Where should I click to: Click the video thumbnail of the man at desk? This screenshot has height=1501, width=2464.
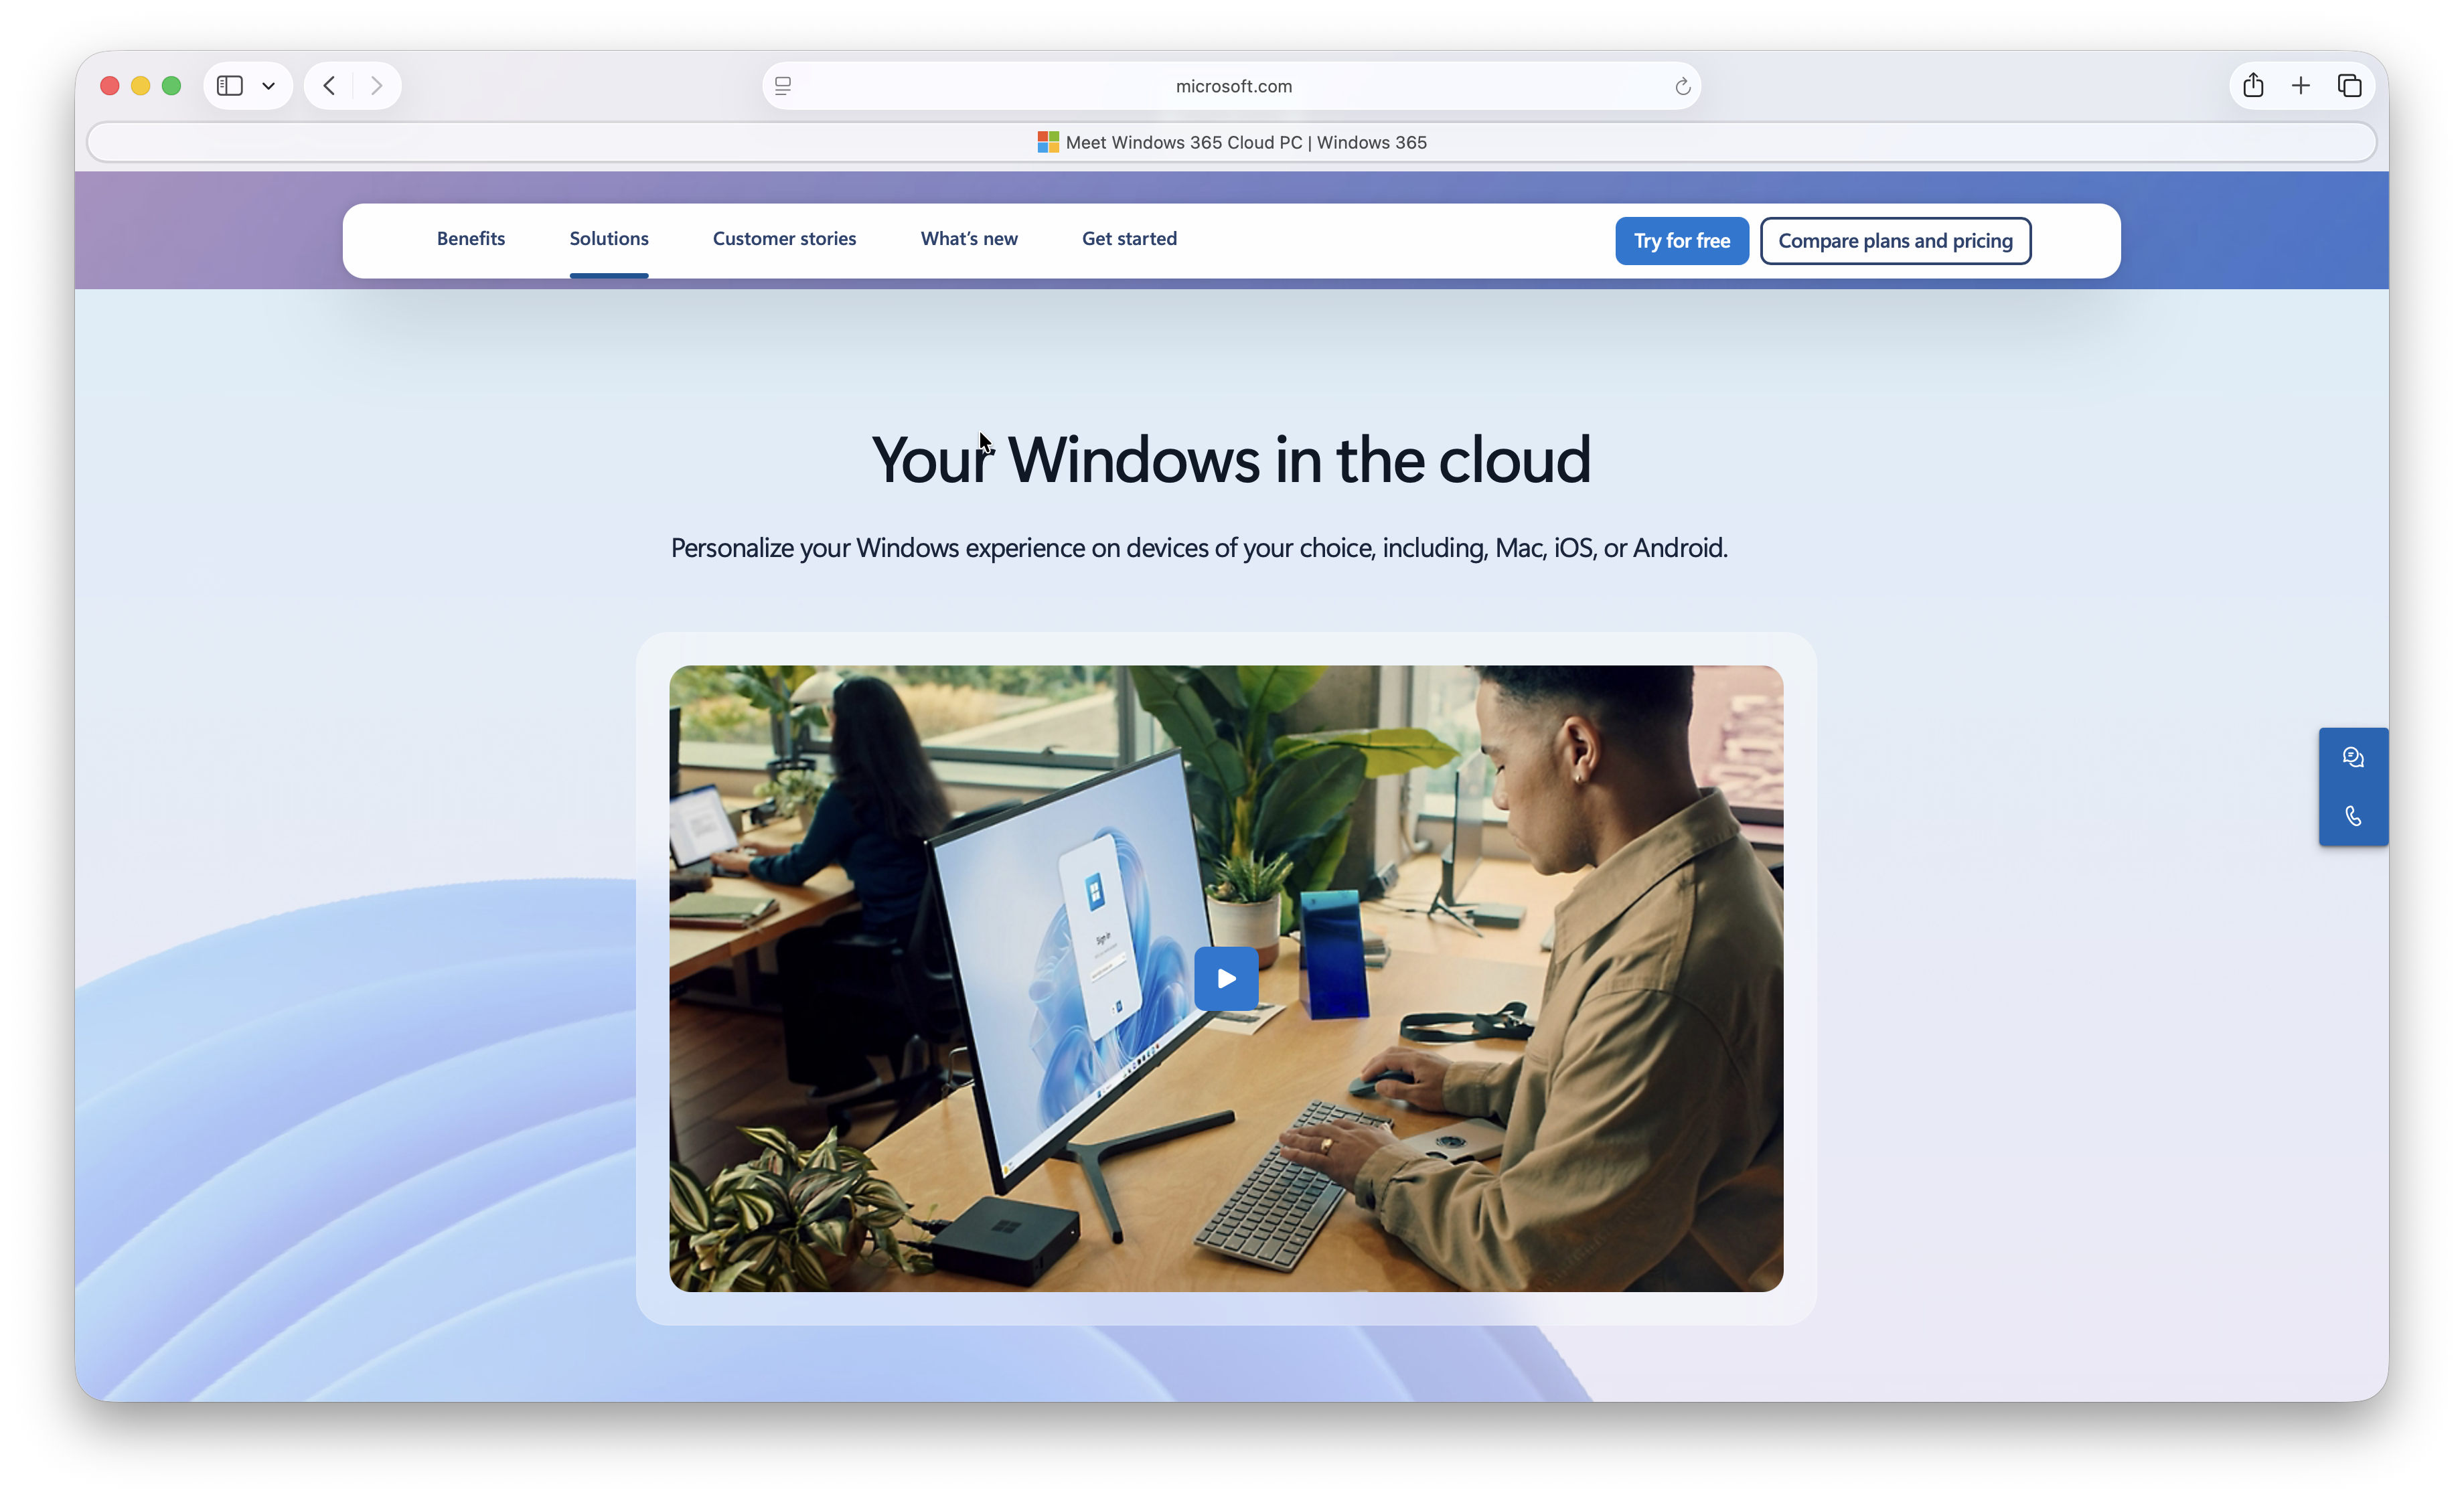[x=1226, y=979]
